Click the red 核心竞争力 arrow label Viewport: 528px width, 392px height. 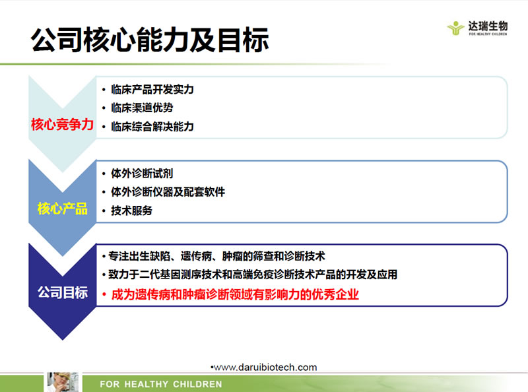pos(62,125)
